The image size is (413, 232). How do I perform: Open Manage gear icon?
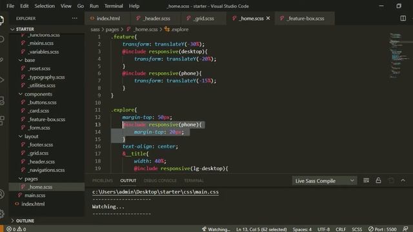click(1, 213)
